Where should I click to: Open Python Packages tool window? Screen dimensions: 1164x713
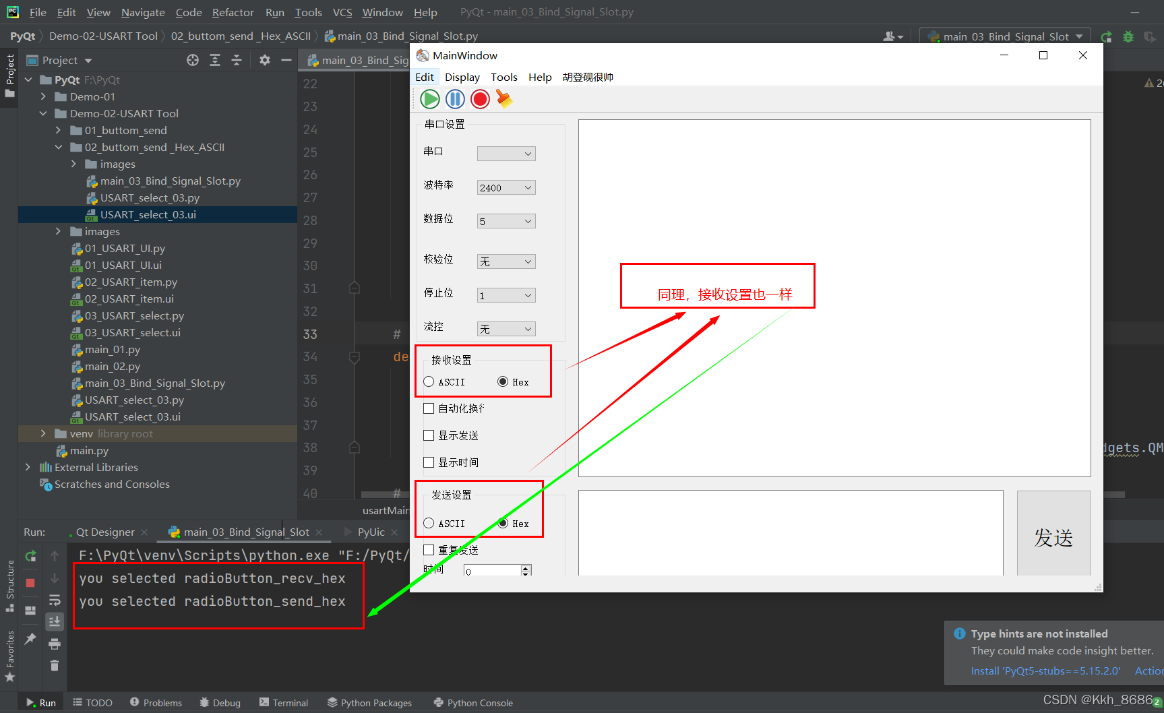pos(369,703)
